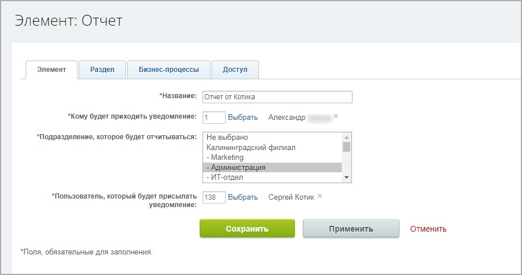Focus the recipient ID field containing 1
This screenshot has height=275, width=522.
point(214,117)
